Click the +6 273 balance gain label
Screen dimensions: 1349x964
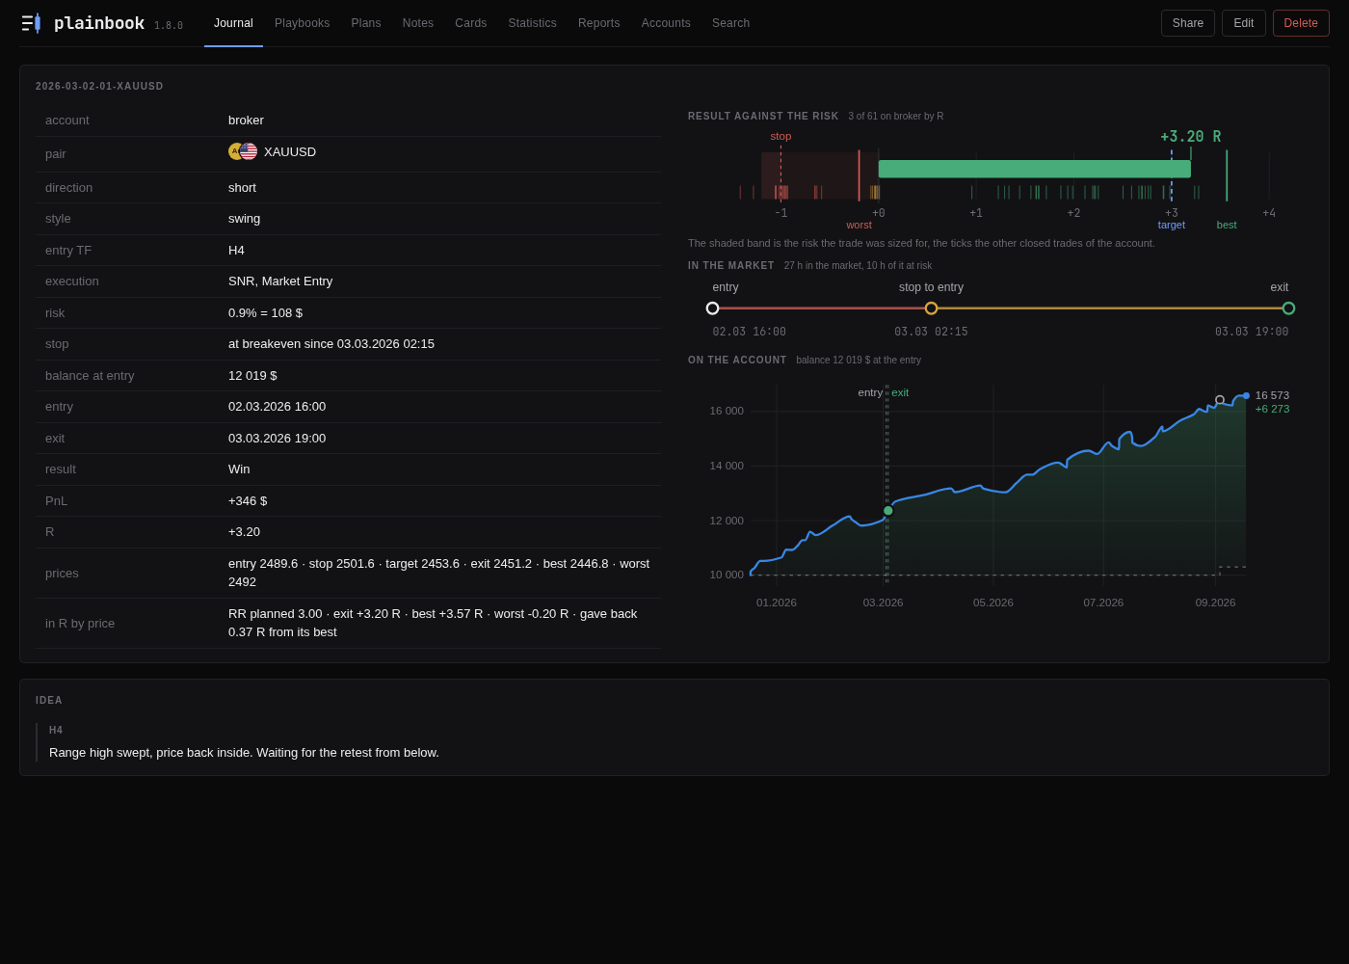click(x=1272, y=409)
